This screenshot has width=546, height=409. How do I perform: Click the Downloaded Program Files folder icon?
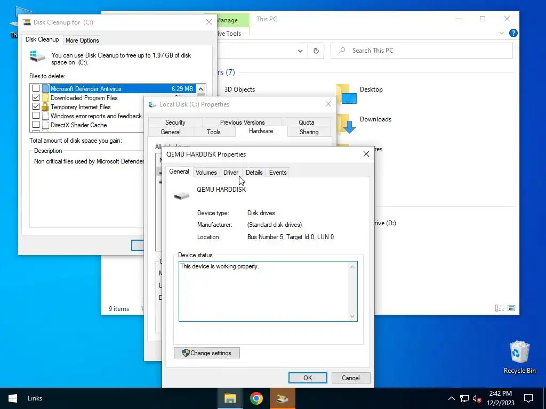tap(45, 97)
